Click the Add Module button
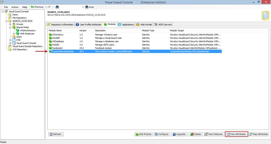 (143, 134)
